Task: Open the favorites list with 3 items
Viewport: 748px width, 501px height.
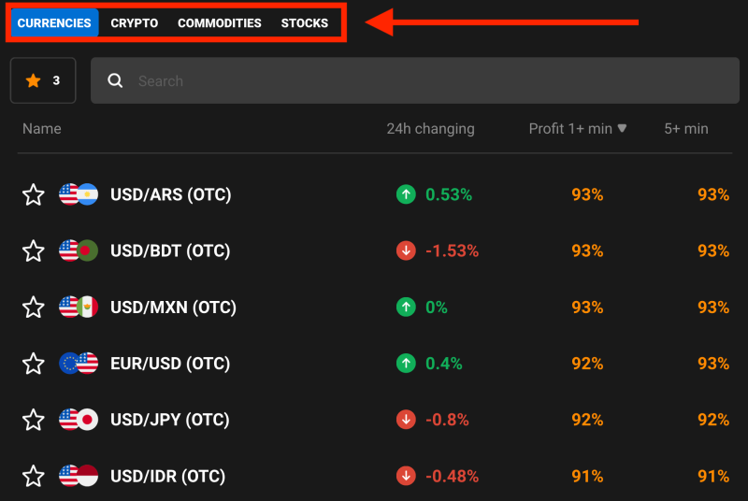Action: 43,81
